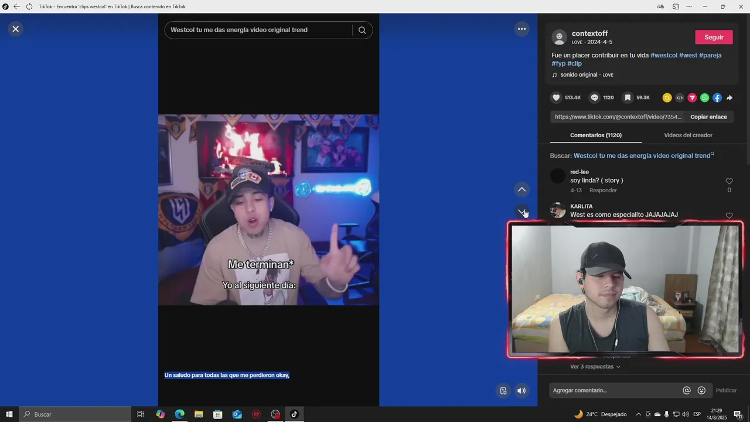
Task: Repost the video with the yellow repost icon
Action: pos(667,98)
